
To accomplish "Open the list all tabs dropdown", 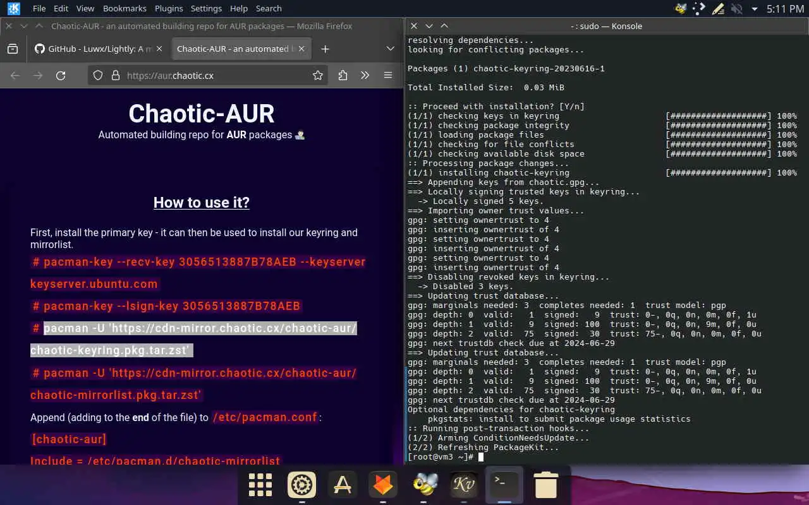I will 390,49.
